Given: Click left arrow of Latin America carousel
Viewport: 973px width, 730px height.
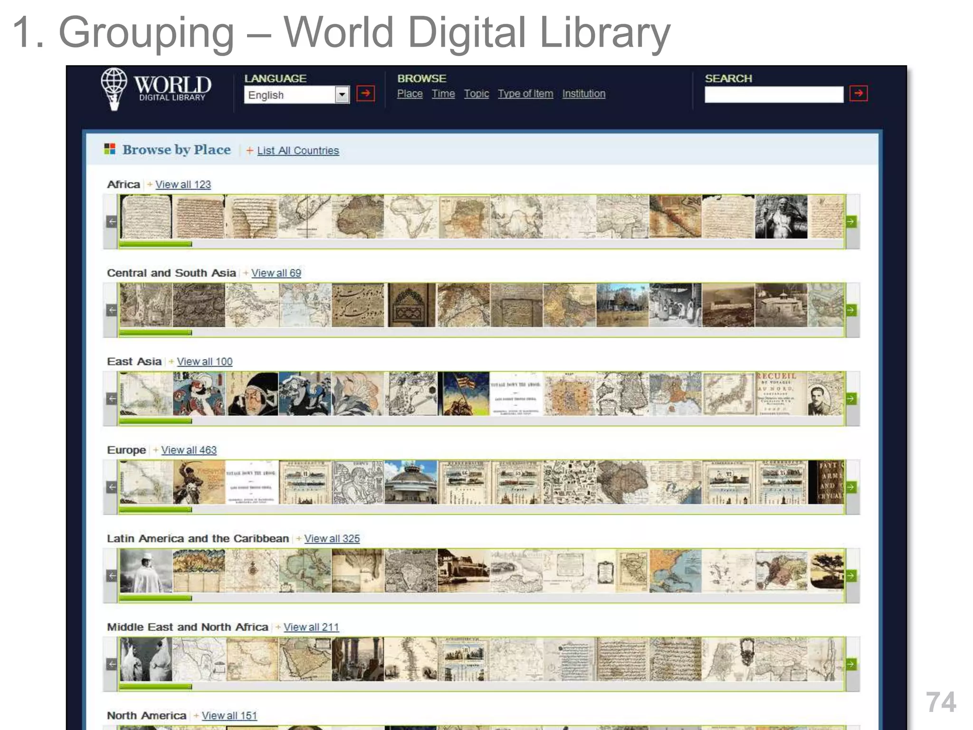Looking at the screenshot, I should [112, 576].
